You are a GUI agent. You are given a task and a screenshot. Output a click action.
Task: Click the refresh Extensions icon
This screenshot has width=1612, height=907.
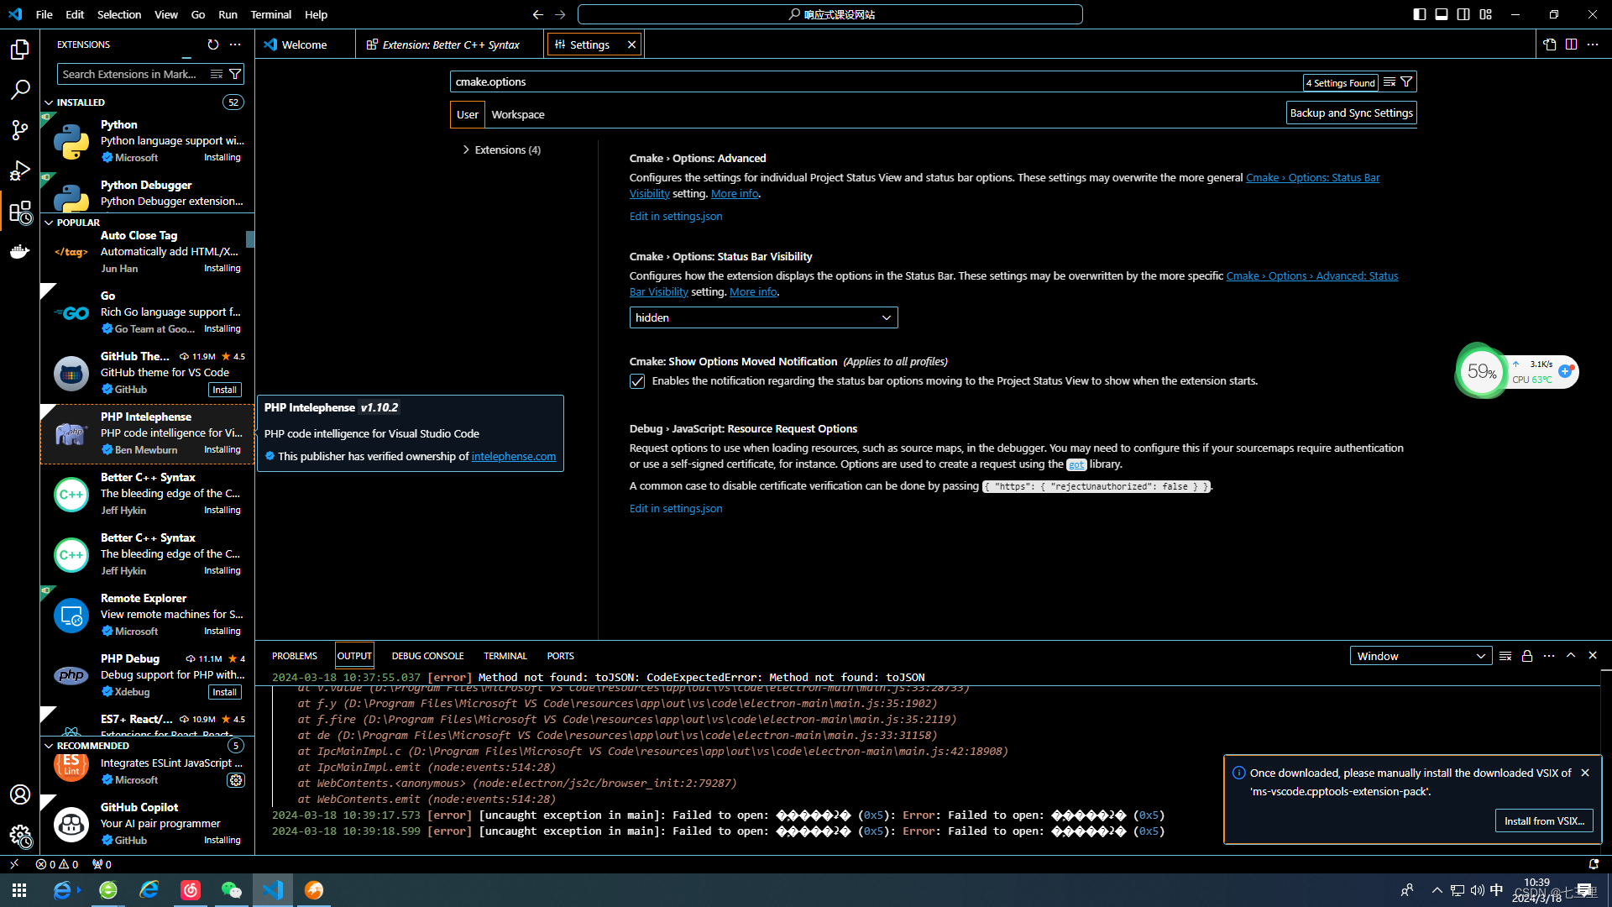coord(212,43)
